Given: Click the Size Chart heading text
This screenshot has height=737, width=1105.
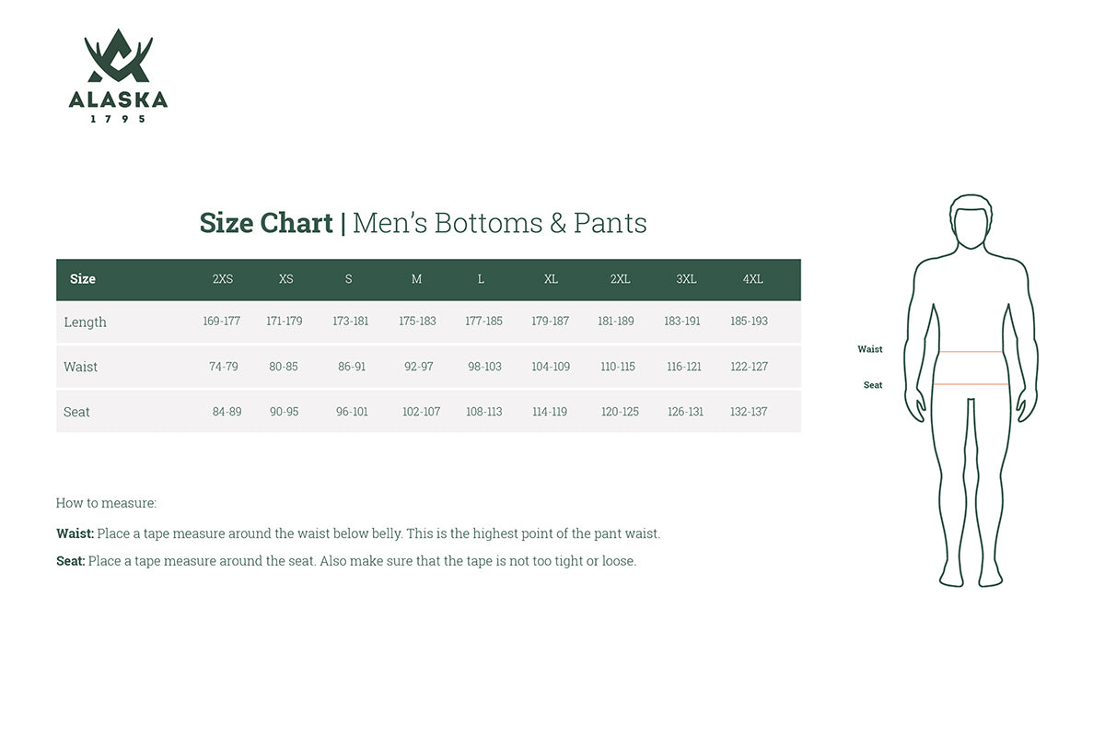Looking at the screenshot, I should click(266, 223).
